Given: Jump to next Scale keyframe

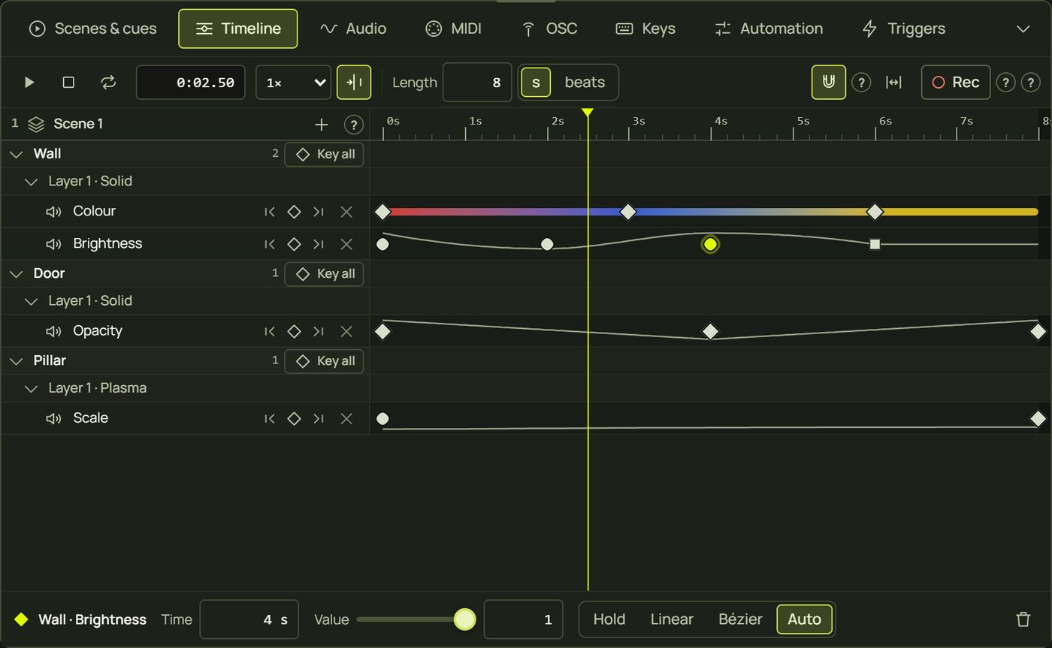Looking at the screenshot, I should 319,418.
